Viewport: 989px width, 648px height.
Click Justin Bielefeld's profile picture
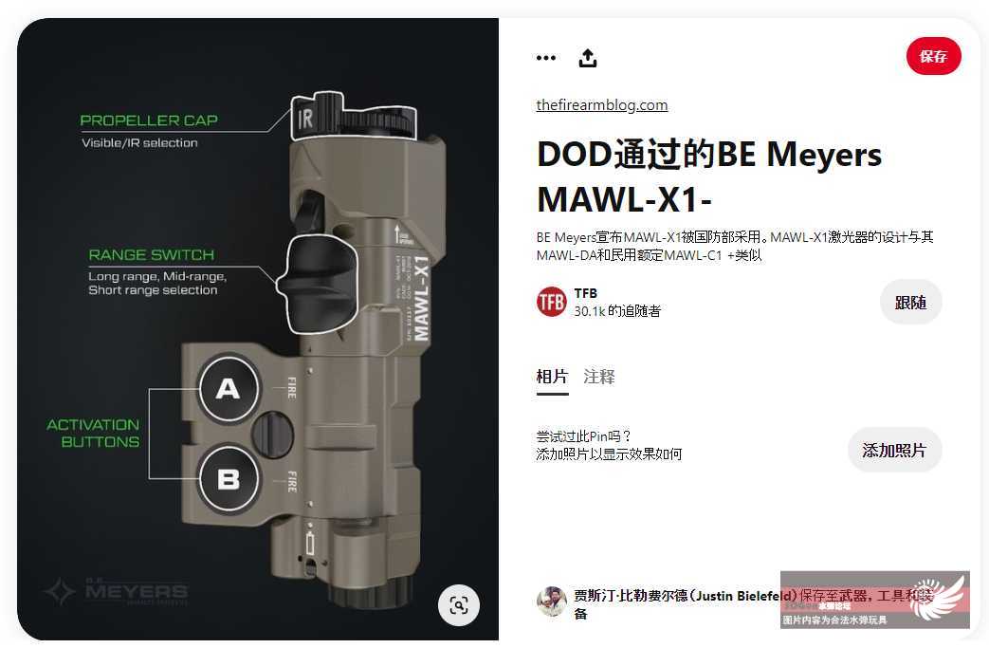click(x=551, y=602)
